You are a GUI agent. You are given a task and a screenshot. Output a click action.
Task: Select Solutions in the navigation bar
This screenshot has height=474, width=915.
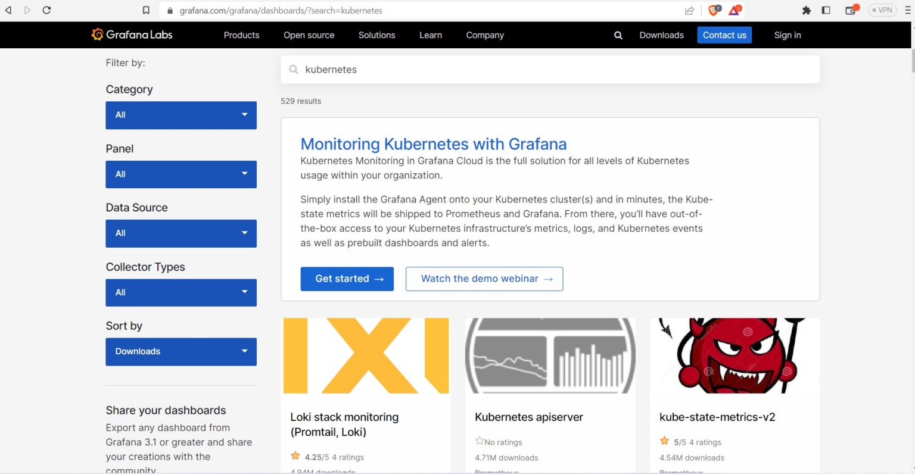(376, 35)
